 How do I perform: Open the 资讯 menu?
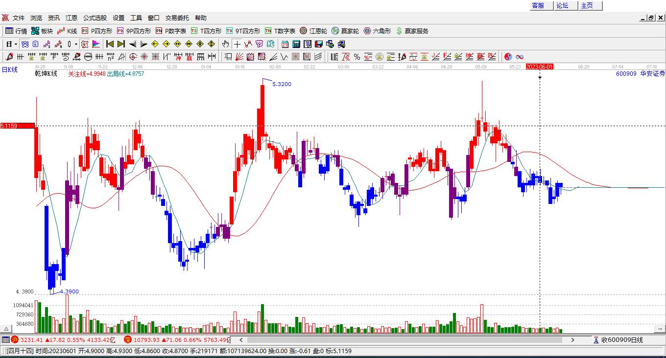54,18
